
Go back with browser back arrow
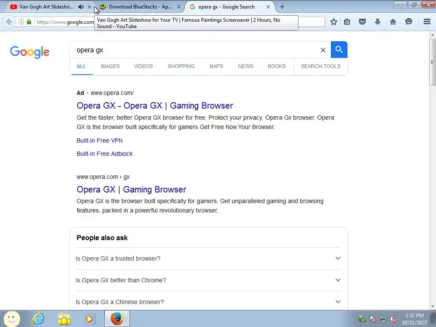click(9, 22)
